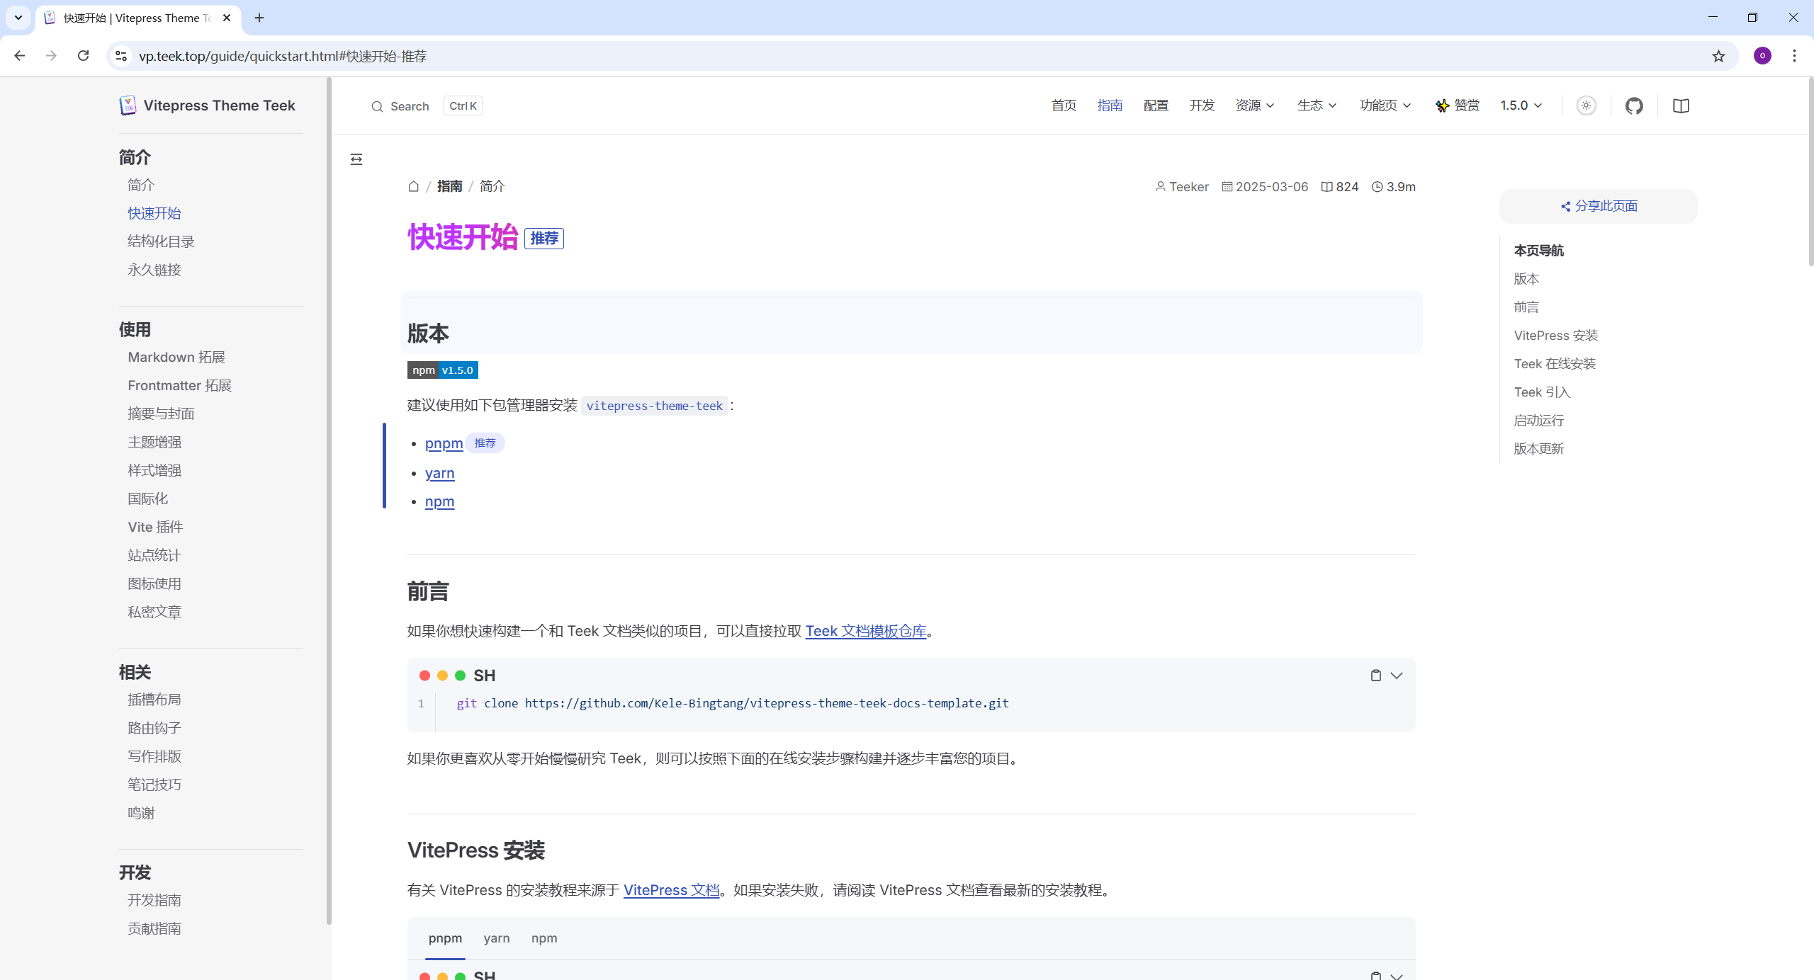1814x980 pixels.
Task: Select 结构化目录 in the sidebar
Action: click(x=161, y=241)
